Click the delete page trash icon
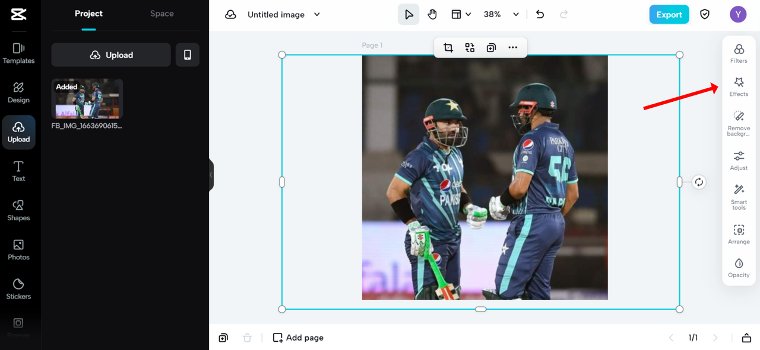760x350 pixels. click(247, 338)
